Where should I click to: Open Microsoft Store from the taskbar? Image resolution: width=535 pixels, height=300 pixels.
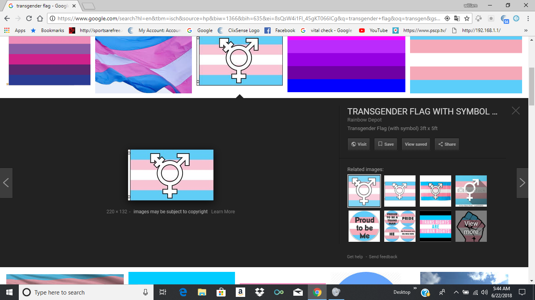tap(221, 292)
